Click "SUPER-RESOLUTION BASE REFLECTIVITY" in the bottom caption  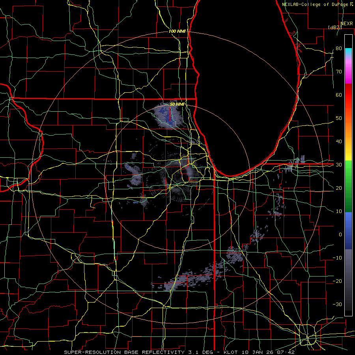click(124, 352)
